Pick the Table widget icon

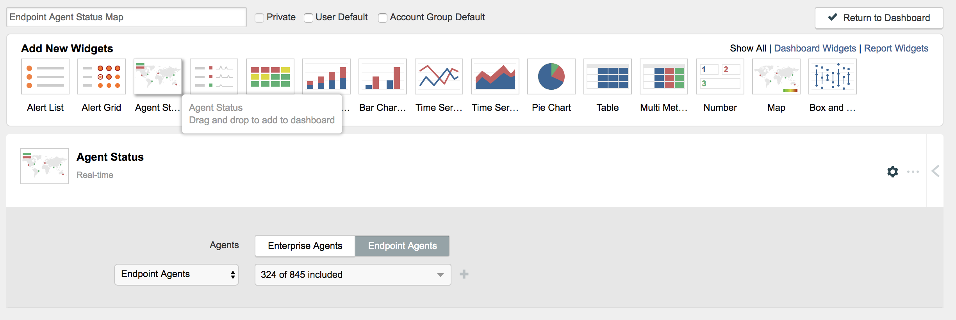click(608, 76)
